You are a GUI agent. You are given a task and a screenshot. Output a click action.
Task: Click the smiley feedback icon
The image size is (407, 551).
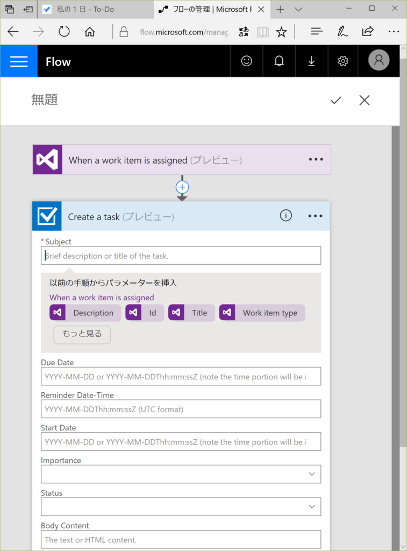[247, 61]
